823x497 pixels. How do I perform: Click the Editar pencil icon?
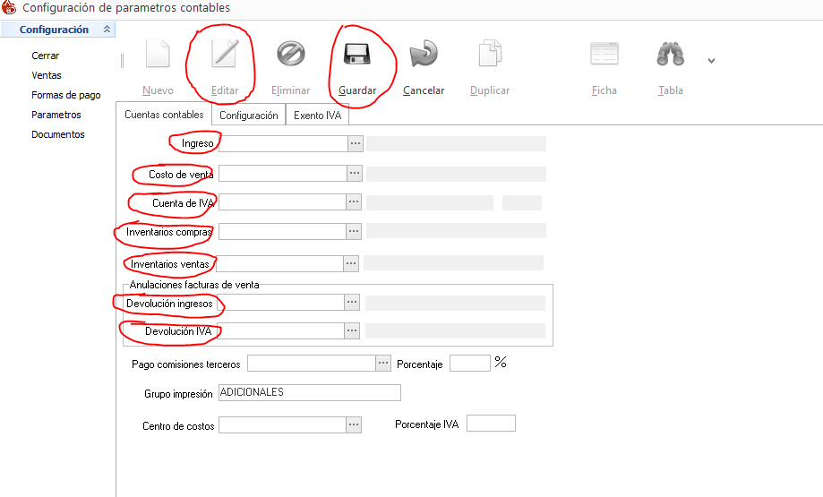click(224, 55)
